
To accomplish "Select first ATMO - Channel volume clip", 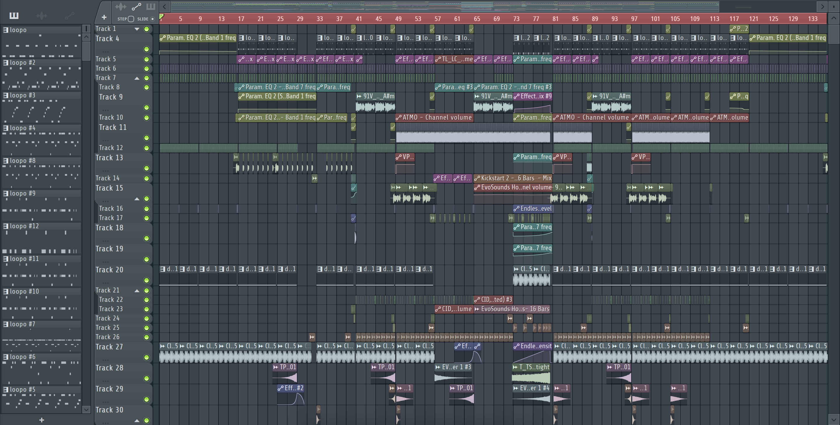I will pos(434,118).
